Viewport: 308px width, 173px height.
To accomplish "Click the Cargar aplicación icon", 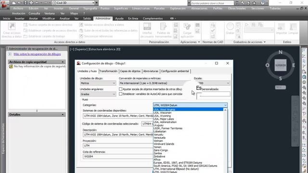I will click(187, 26).
